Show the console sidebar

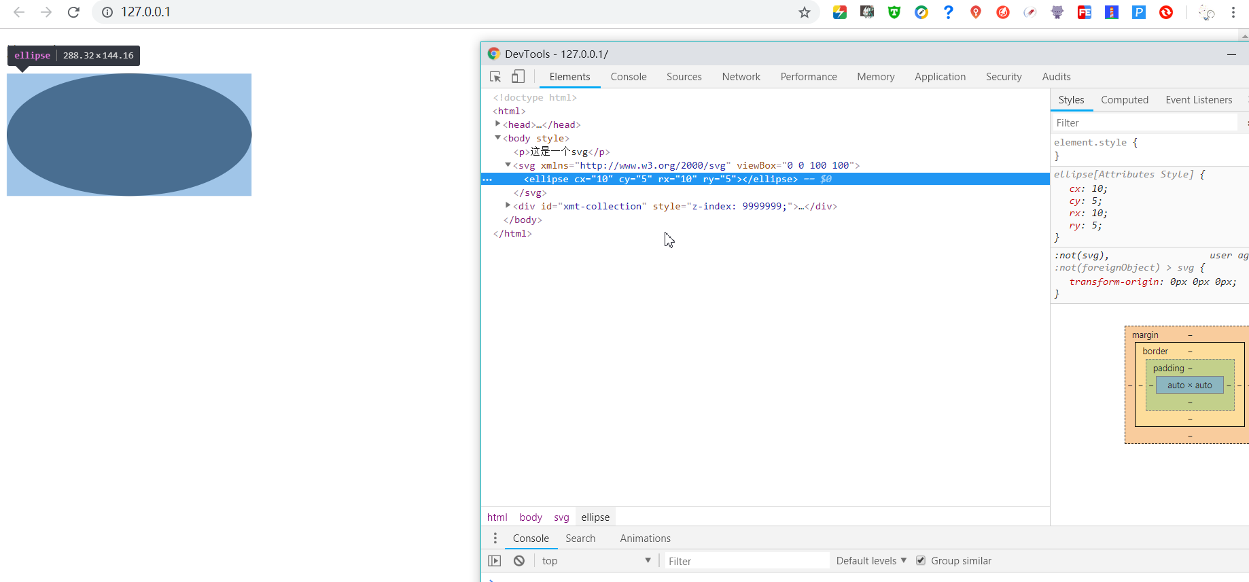(x=495, y=561)
